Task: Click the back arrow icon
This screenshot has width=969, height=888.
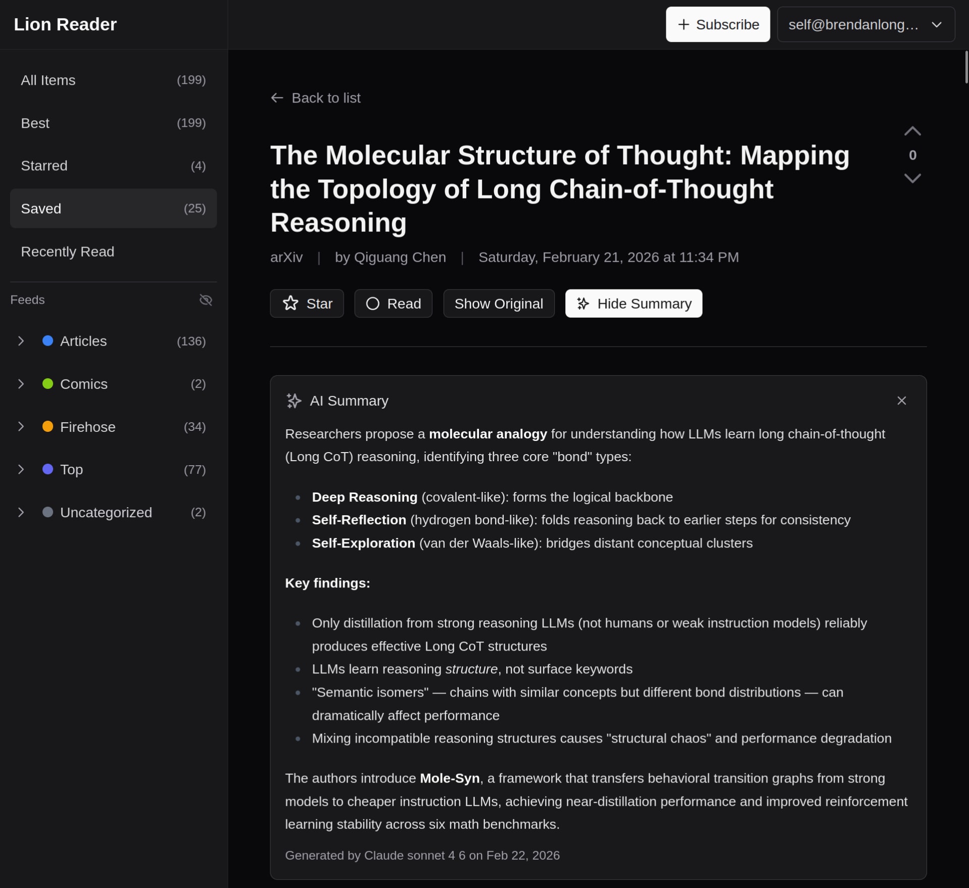Action: tap(277, 98)
